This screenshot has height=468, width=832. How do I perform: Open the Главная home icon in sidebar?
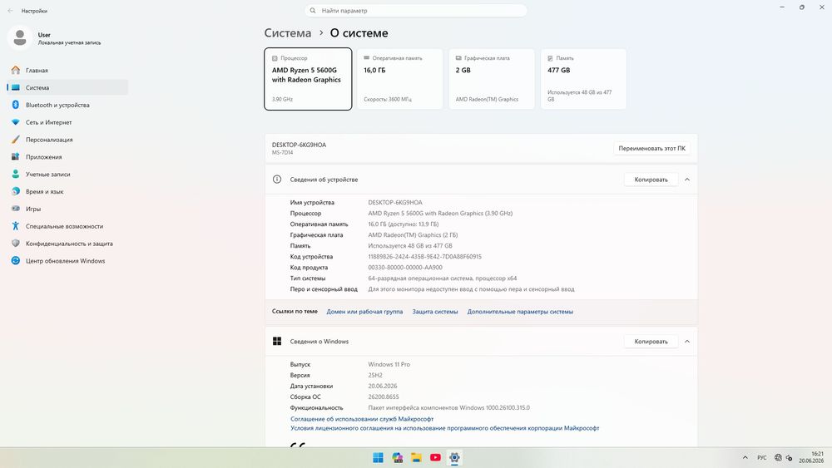(15, 70)
